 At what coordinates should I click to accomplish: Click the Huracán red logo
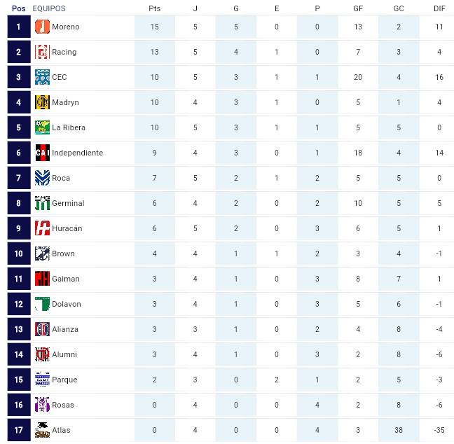[42, 228]
